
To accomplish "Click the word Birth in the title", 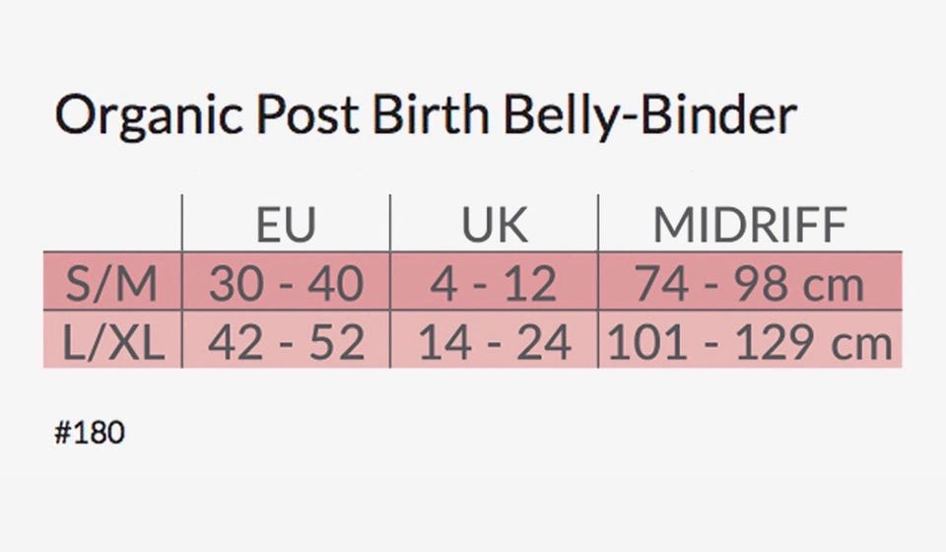I will click(x=431, y=114).
